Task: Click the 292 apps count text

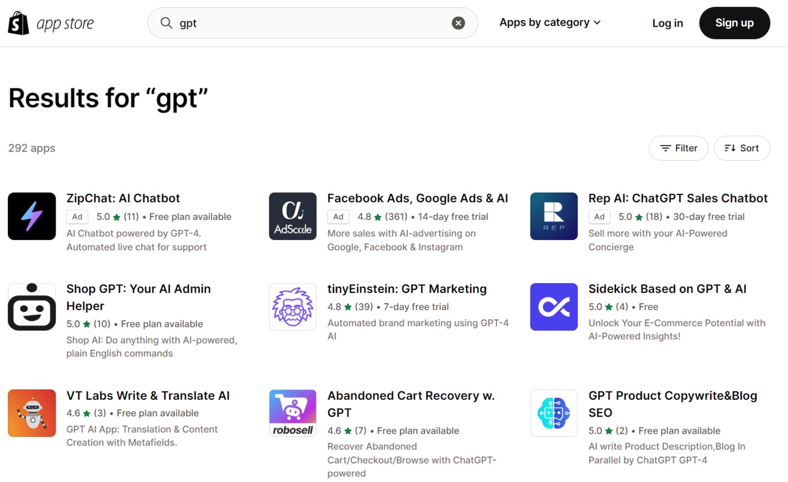Action: (x=32, y=148)
